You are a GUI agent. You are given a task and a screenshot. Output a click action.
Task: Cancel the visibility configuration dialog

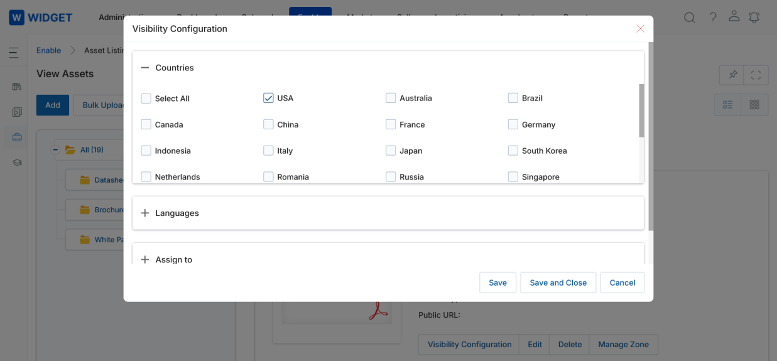click(622, 283)
